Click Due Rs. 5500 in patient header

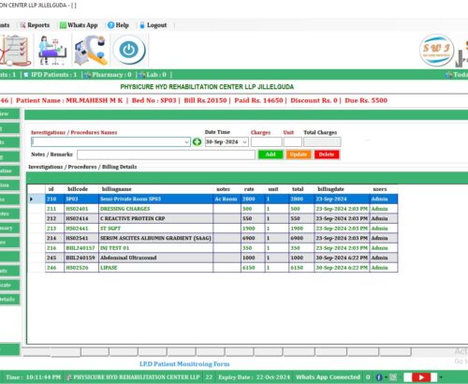(x=366, y=100)
